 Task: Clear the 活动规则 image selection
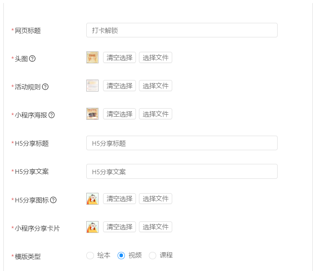[120, 86]
